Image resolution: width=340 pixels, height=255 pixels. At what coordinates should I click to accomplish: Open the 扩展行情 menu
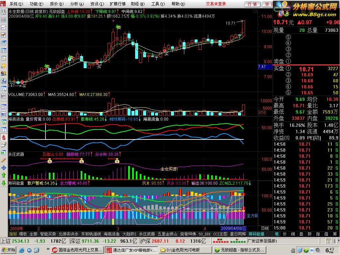[x=118, y=4]
